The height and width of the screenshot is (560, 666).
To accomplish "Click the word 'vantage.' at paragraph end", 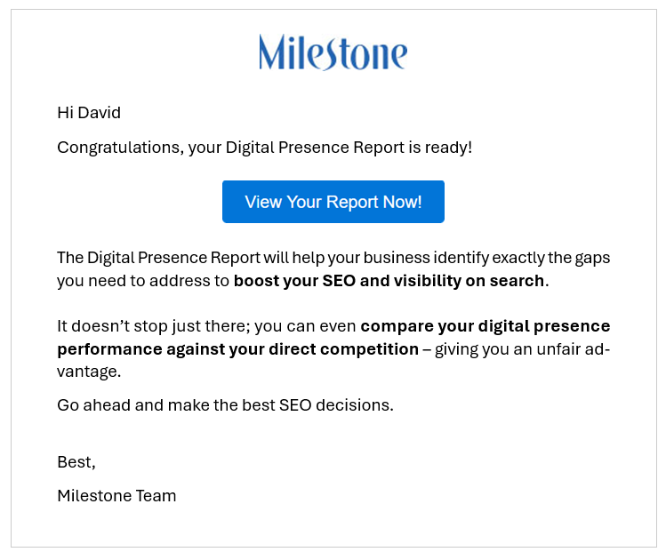I will pyautogui.click(x=89, y=372).
